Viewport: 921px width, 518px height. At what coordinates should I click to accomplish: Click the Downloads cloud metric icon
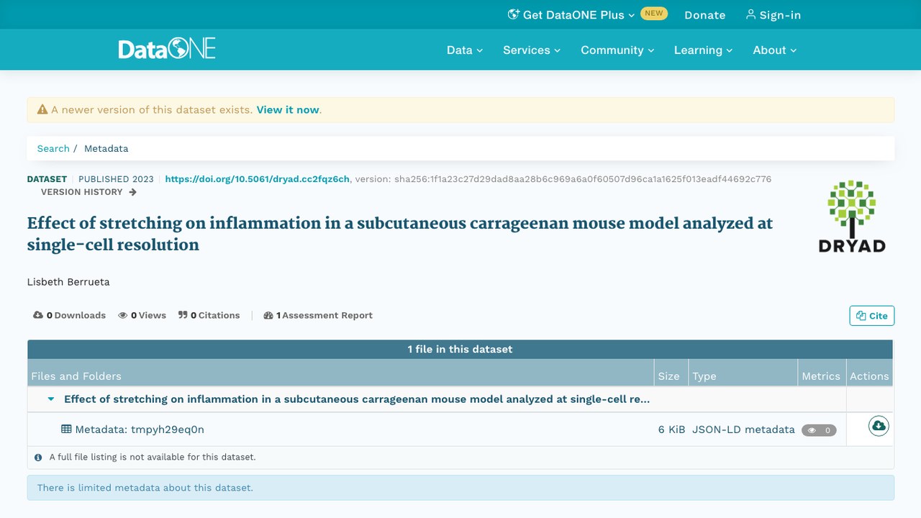click(x=38, y=315)
